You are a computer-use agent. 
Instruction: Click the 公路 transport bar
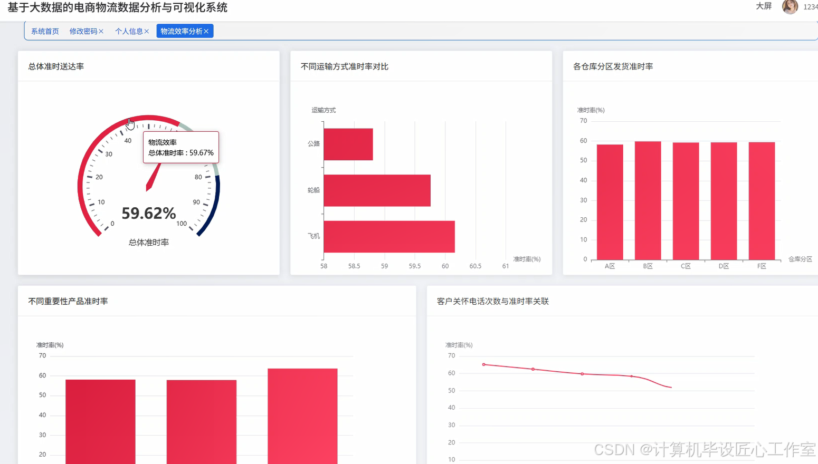[348, 144]
